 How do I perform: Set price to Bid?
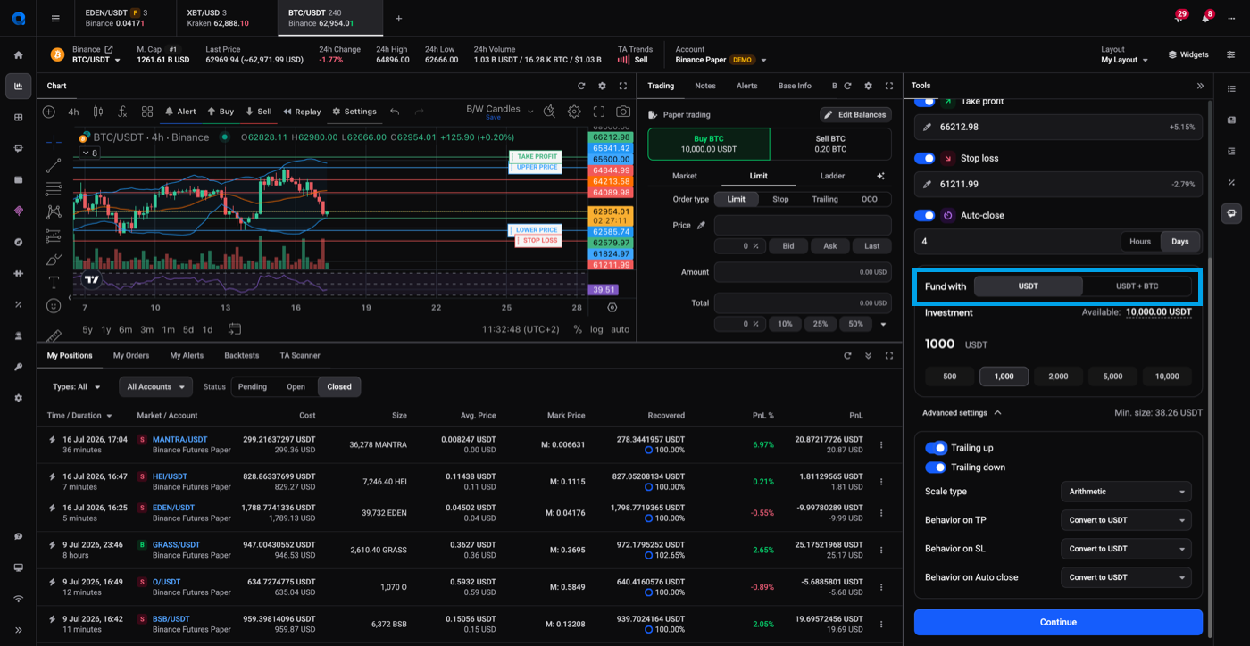[x=787, y=246]
